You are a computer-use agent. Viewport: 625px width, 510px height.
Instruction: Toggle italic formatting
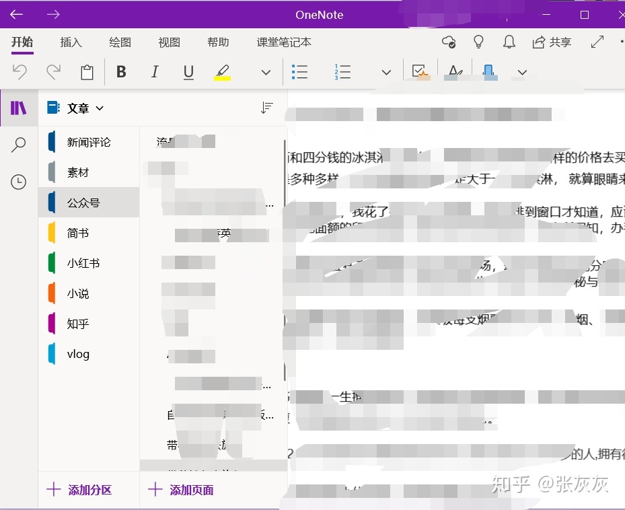coord(155,72)
